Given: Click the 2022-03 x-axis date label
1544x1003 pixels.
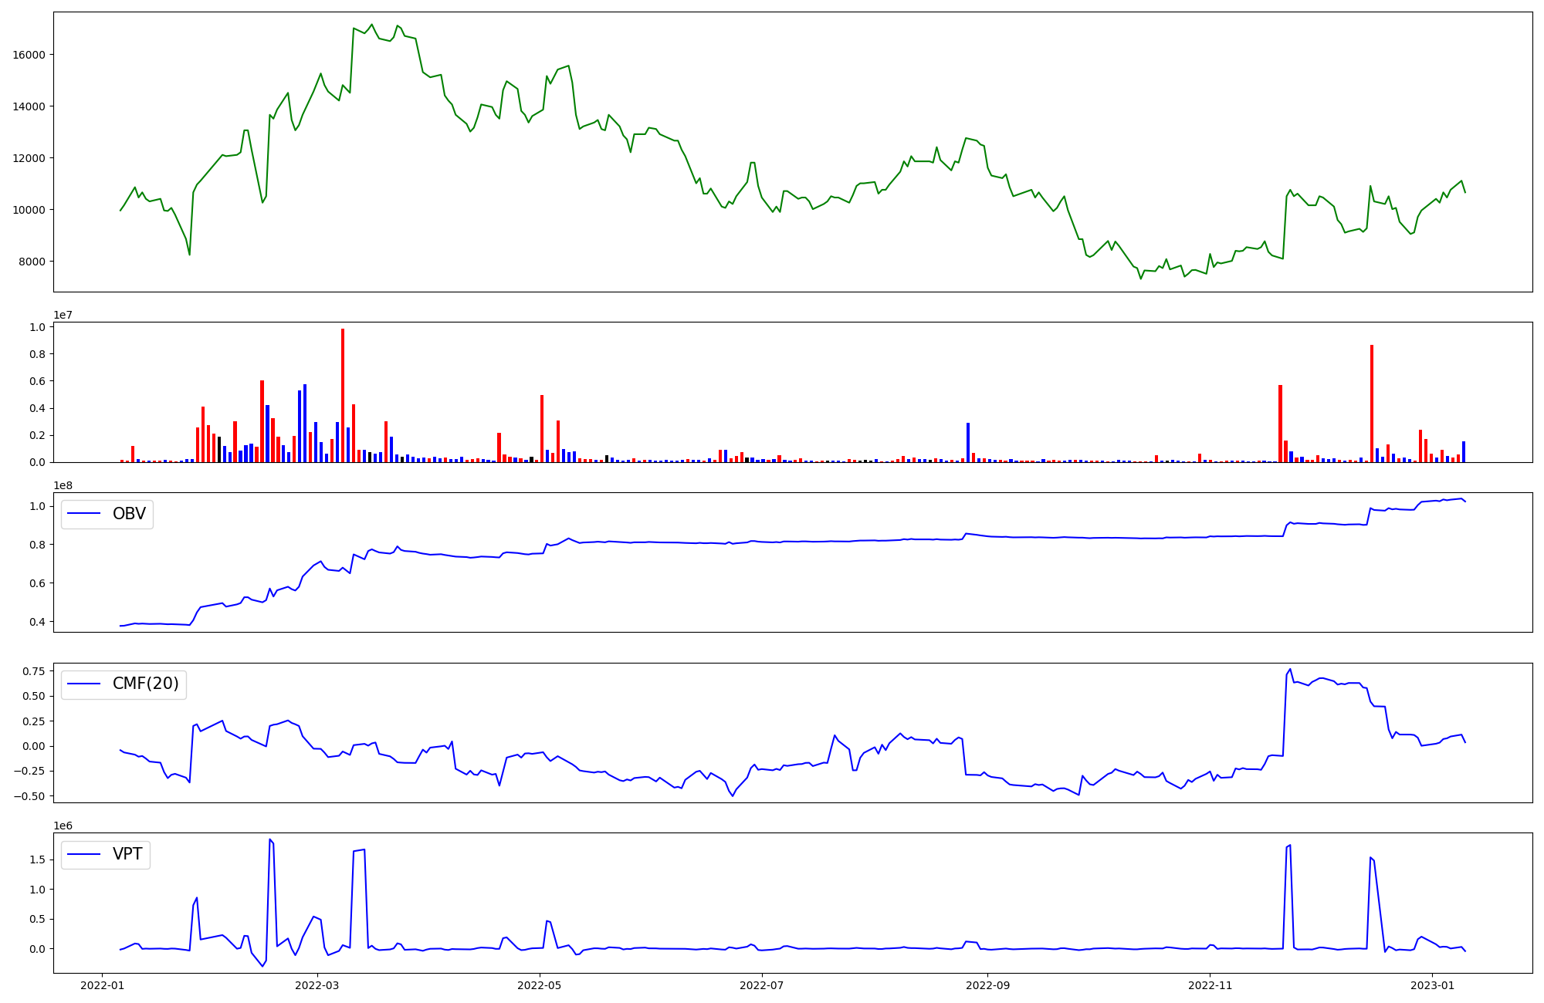Looking at the screenshot, I should pos(317,985).
